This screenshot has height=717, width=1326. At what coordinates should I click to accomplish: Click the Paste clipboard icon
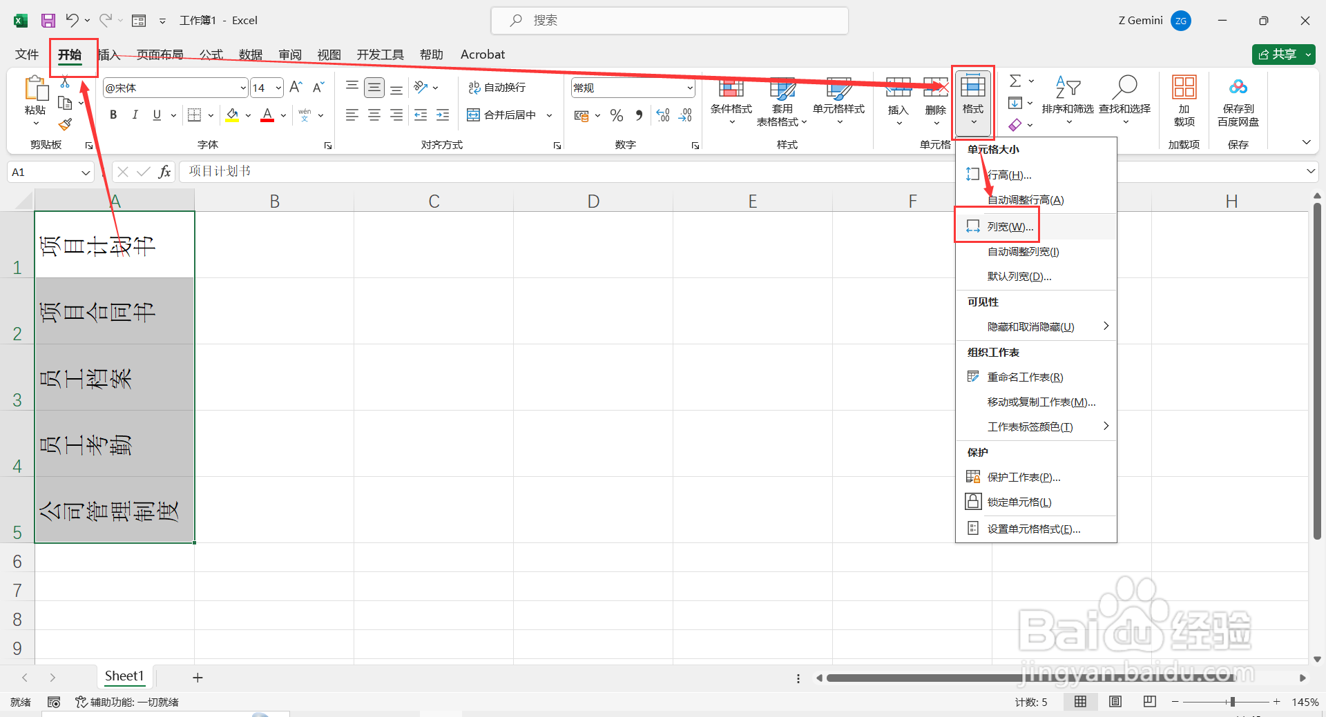[35, 88]
